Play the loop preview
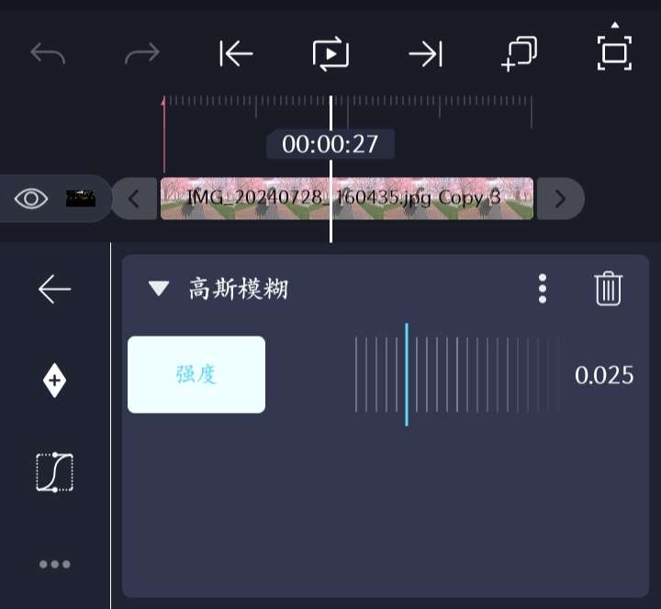 330,54
